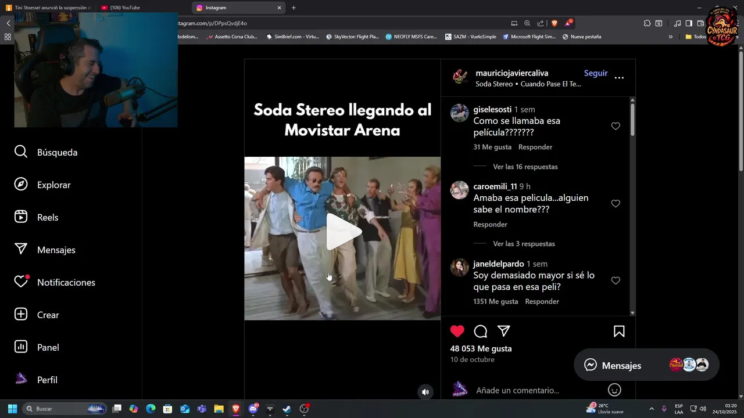
Task: Like giselesosti's comment
Action: pyautogui.click(x=616, y=126)
